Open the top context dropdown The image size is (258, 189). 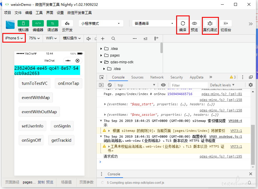click(x=136, y=85)
